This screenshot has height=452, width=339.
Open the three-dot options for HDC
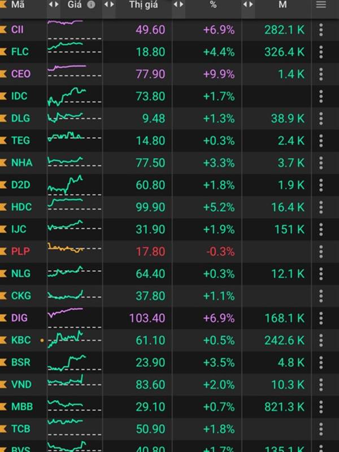point(321,207)
